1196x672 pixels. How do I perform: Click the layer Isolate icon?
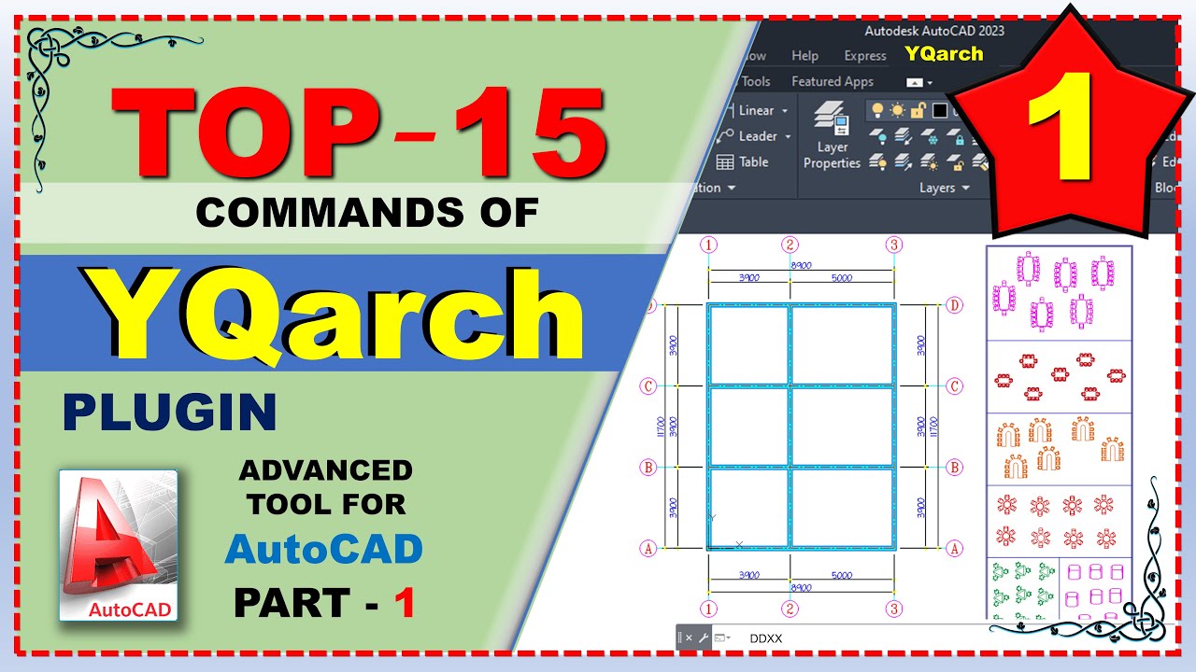[x=904, y=136]
